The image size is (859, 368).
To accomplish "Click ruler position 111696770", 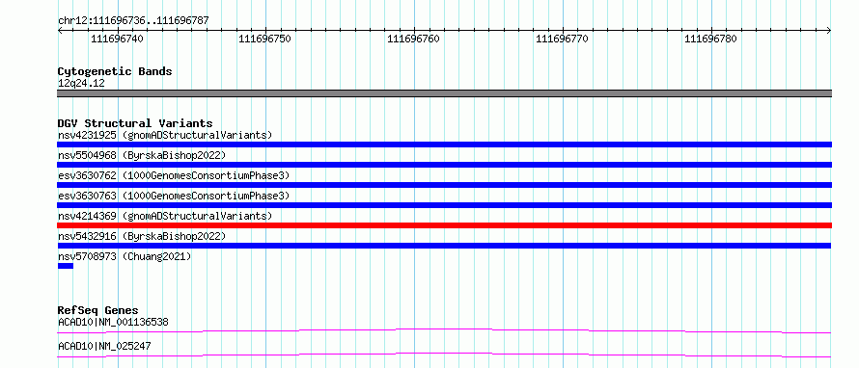I will tap(563, 39).
